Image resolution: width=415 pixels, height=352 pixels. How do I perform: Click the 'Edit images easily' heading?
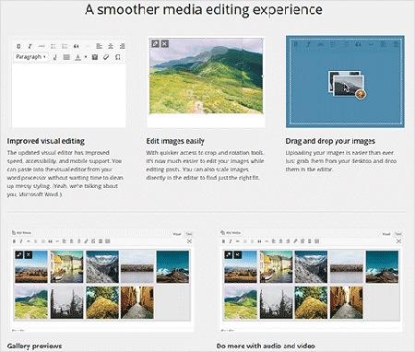pyautogui.click(x=175, y=141)
